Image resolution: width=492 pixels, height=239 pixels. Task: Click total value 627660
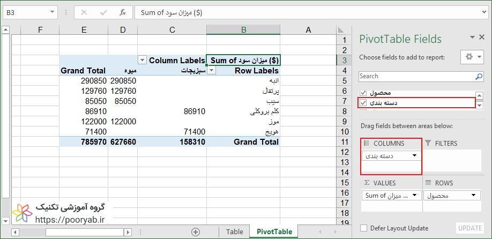point(123,142)
